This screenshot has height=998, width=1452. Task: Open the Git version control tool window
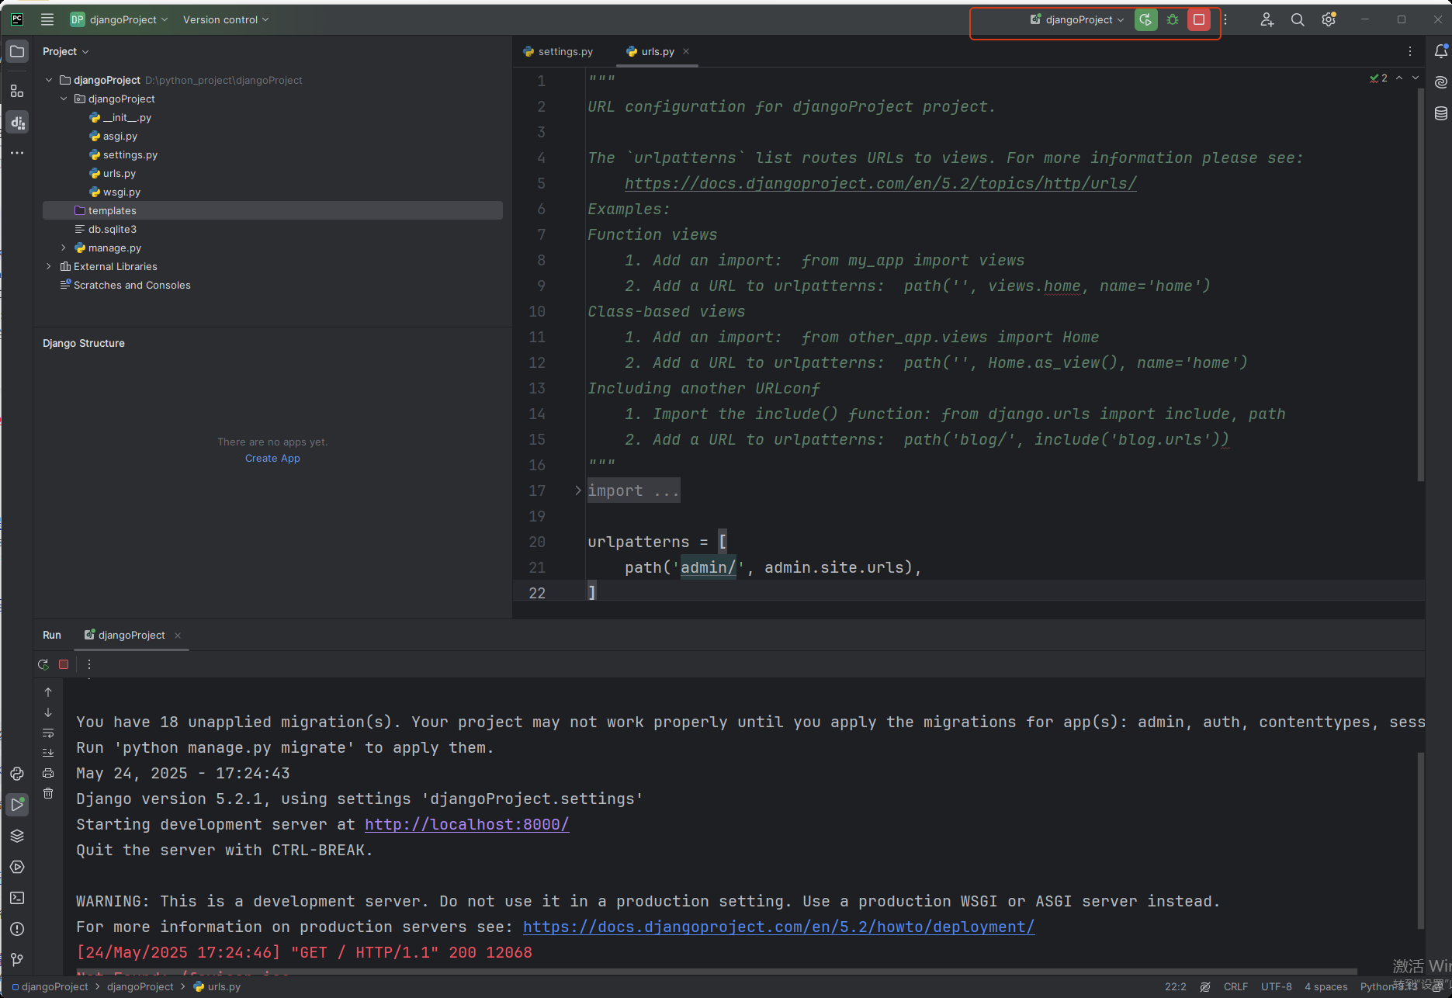click(17, 960)
